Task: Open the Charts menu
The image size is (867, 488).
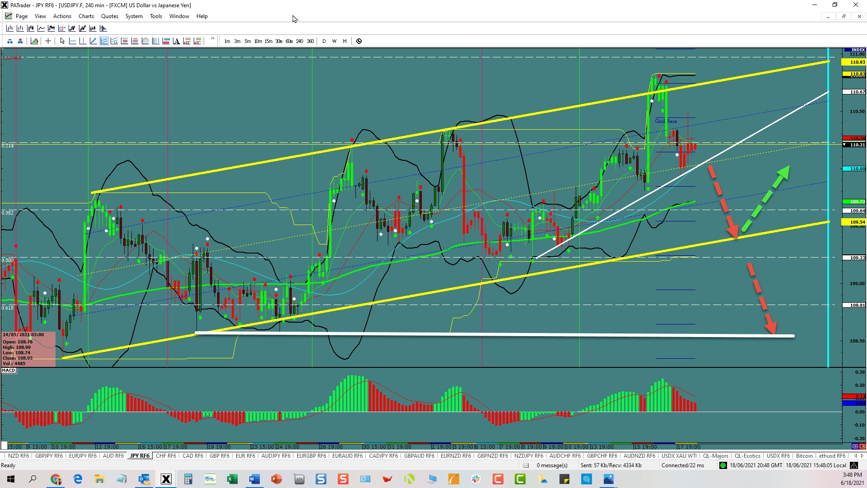Action: 86,16
